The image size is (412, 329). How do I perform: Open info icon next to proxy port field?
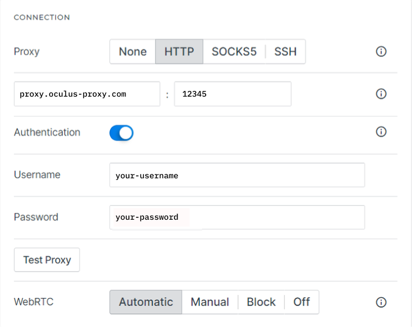381,94
